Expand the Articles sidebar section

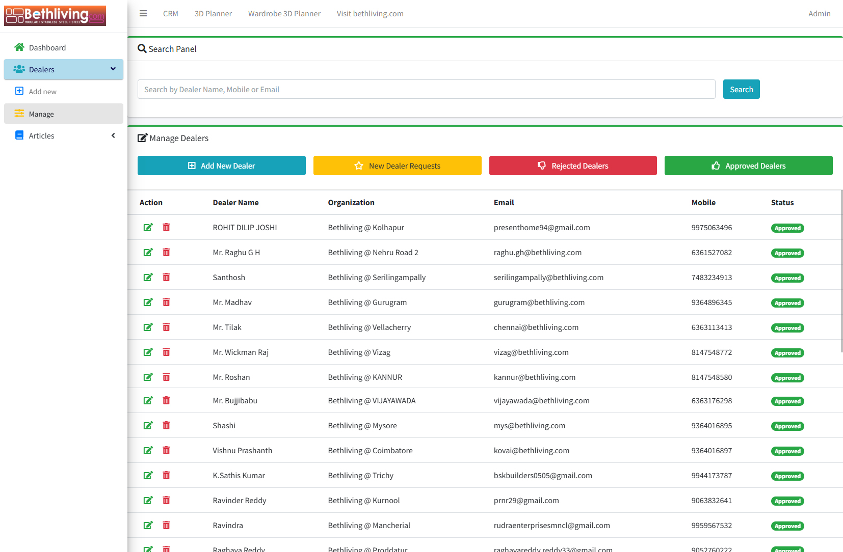pos(64,136)
